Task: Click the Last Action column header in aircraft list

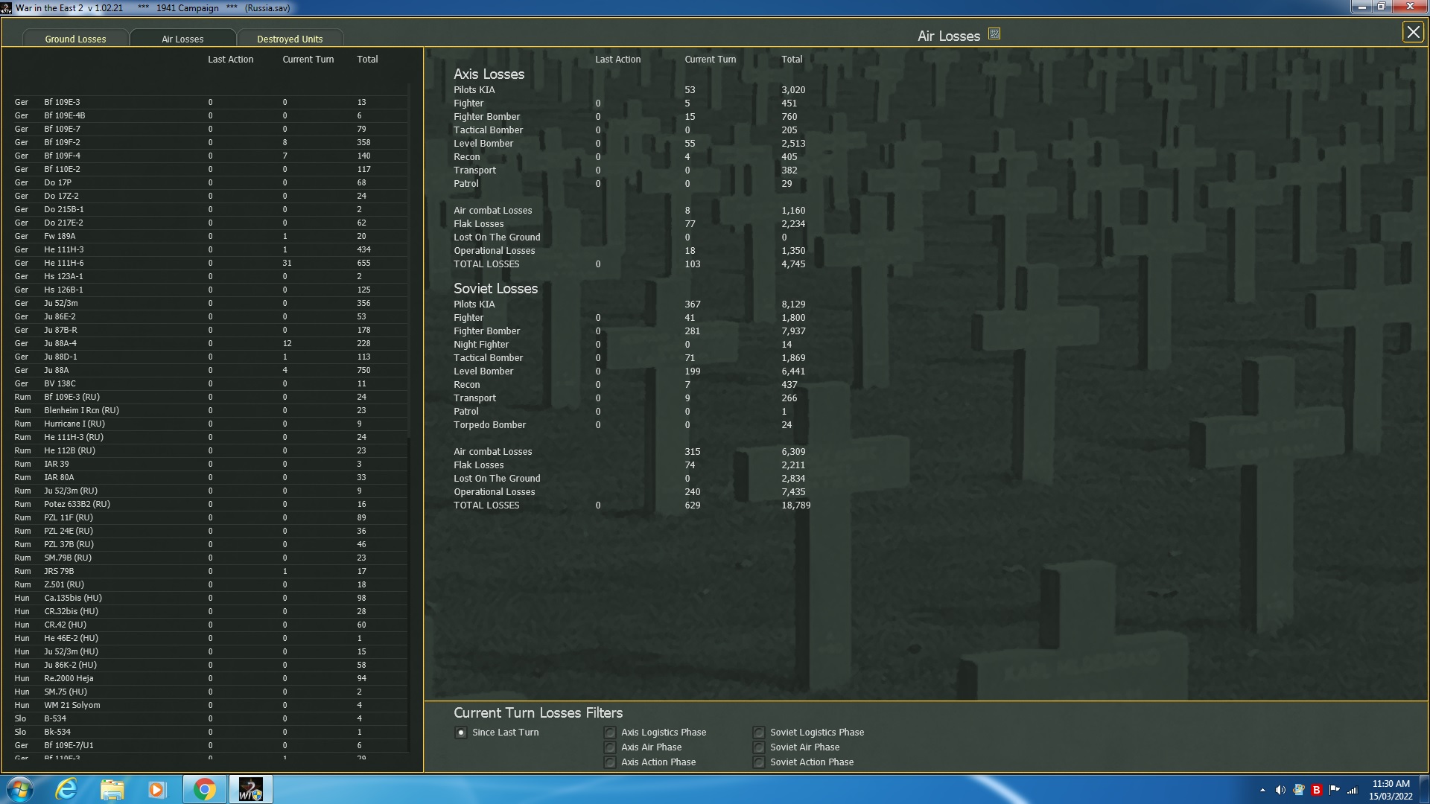Action: (x=230, y=59)
